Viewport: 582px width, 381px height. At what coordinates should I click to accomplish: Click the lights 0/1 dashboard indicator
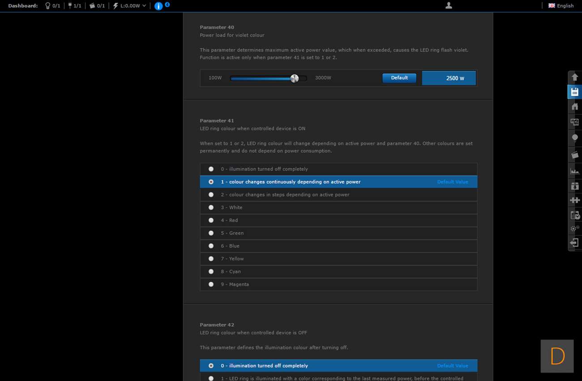52,6
